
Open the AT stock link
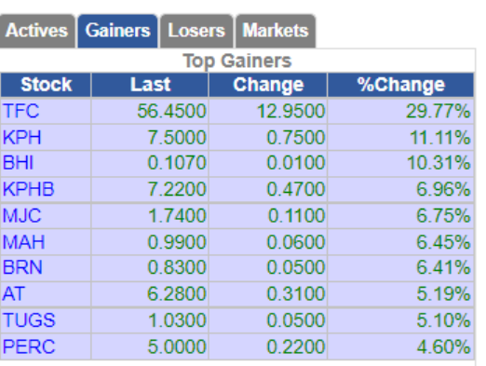pyautogui.click(x=14, y=293)
